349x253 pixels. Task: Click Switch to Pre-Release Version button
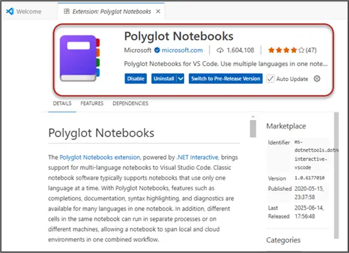coord(226,79)
